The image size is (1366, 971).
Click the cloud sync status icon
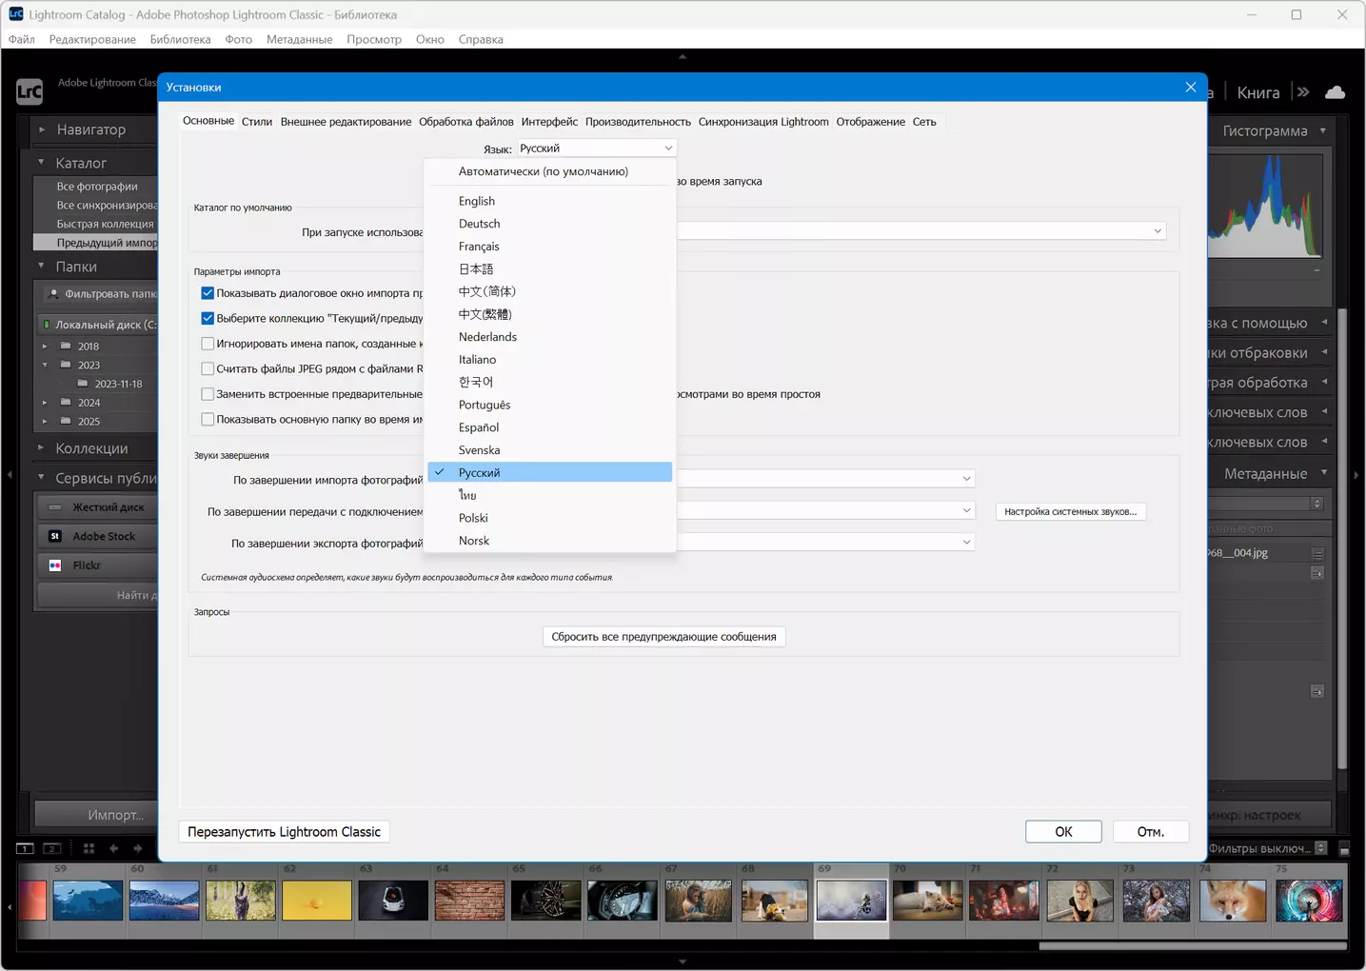coord(1336,92)
